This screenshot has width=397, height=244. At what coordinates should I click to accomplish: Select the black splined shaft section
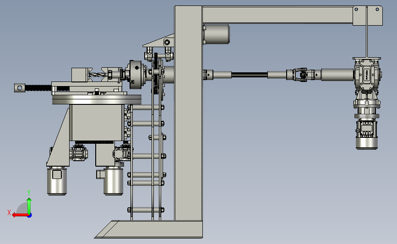(250, 75)
